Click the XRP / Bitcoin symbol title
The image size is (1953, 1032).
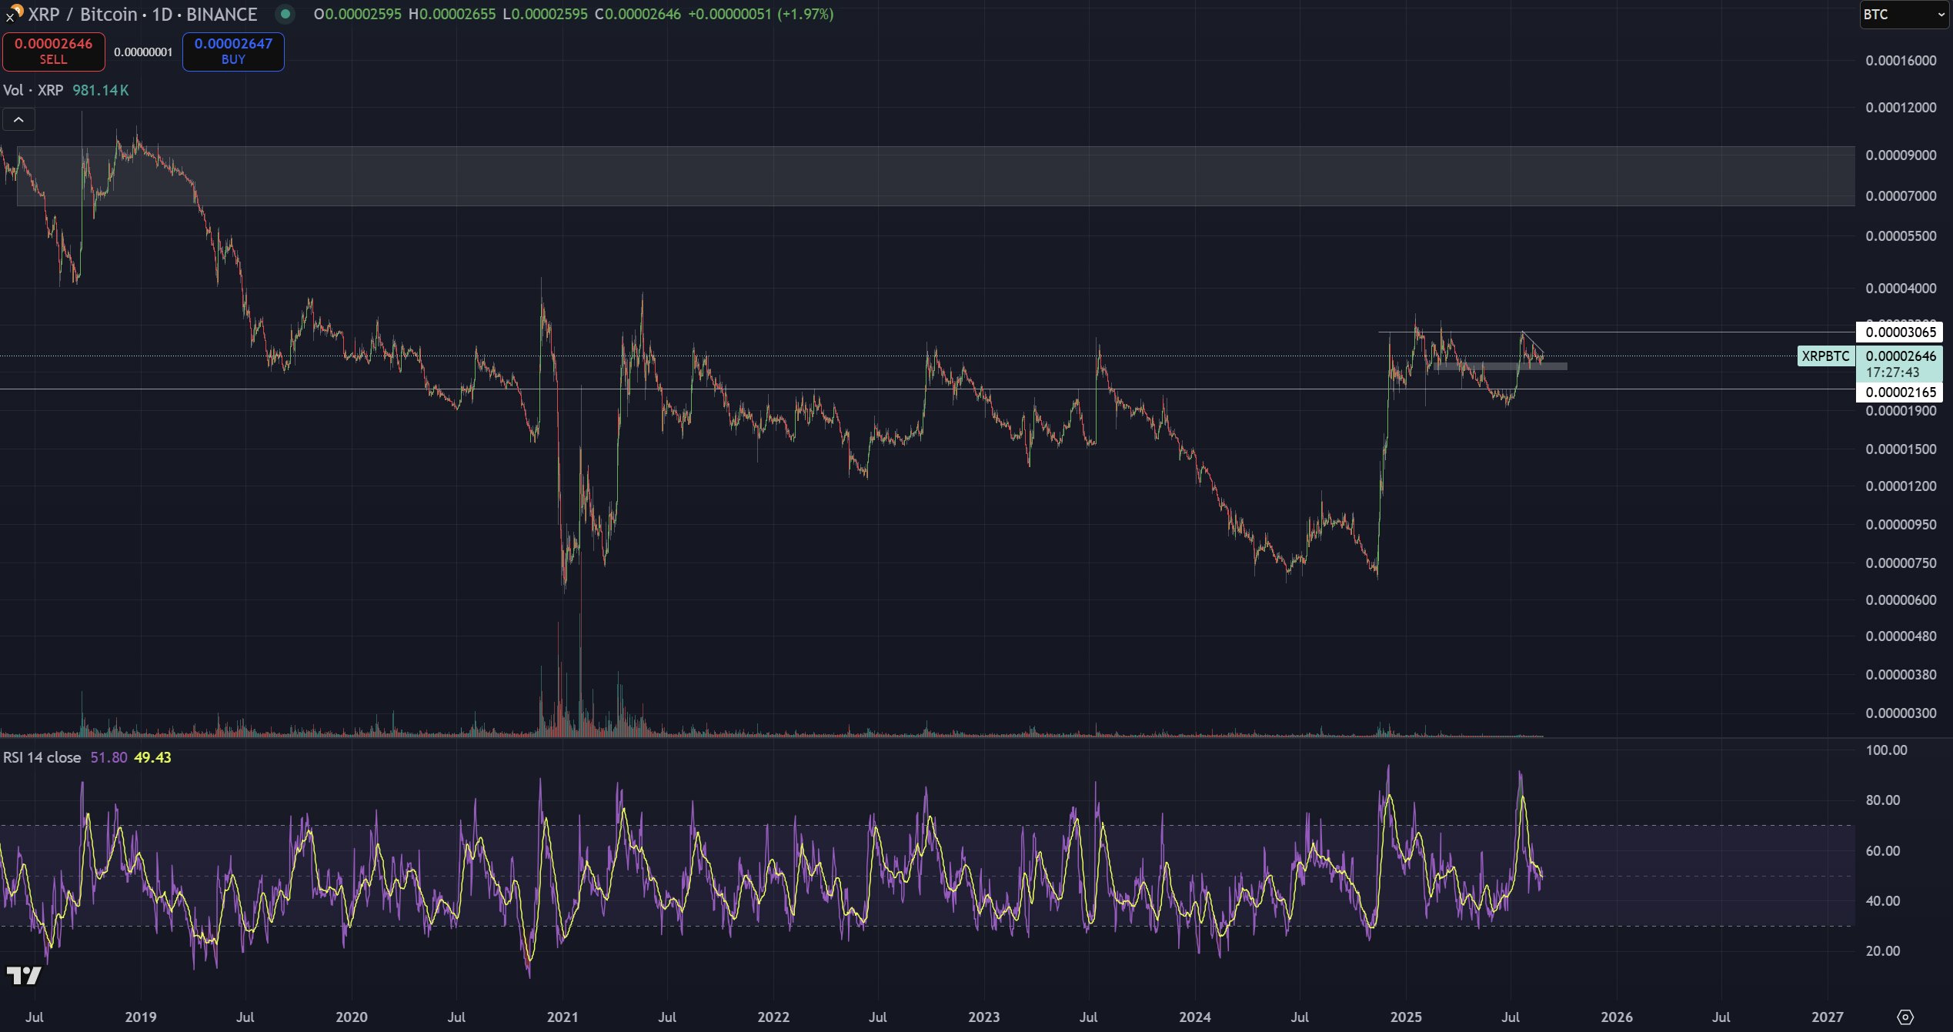82,15
